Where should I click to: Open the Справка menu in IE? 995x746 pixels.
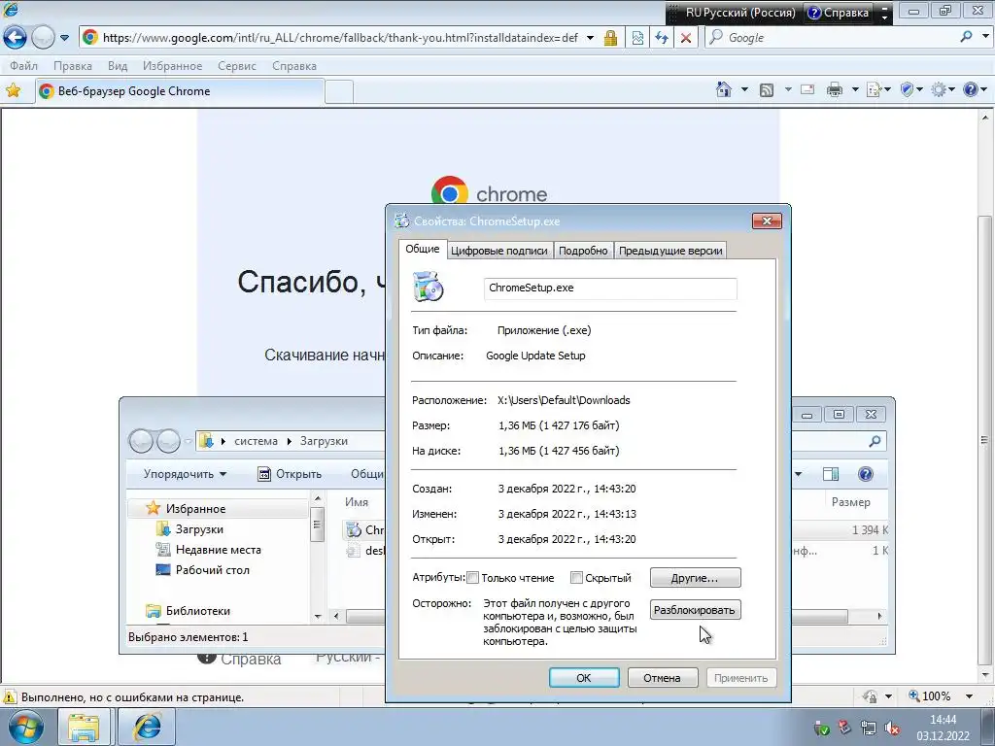(x=293, y=66)
